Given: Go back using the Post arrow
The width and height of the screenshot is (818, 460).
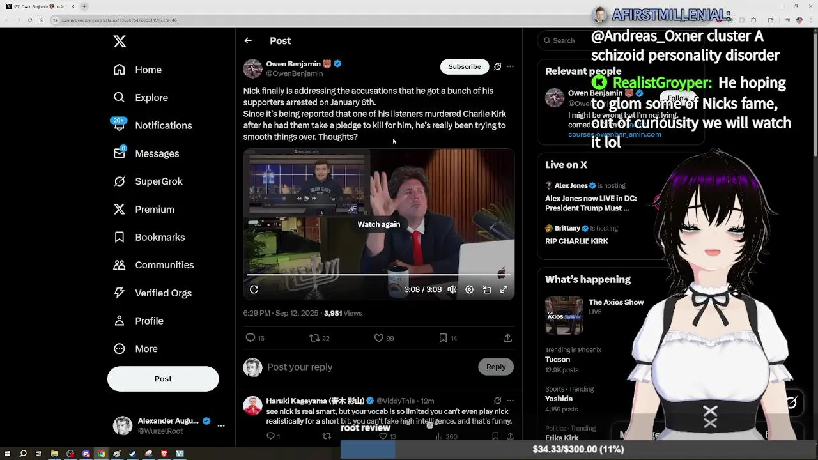Looking at the screenshot, I should [248, 41].
